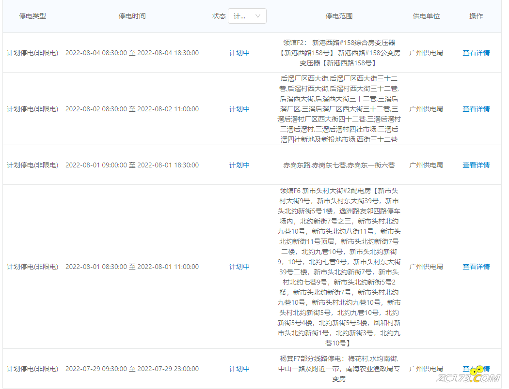Click time 2022-08-01 09:00:00 至 2022-08-01 18:30:00

coord(132,165)
